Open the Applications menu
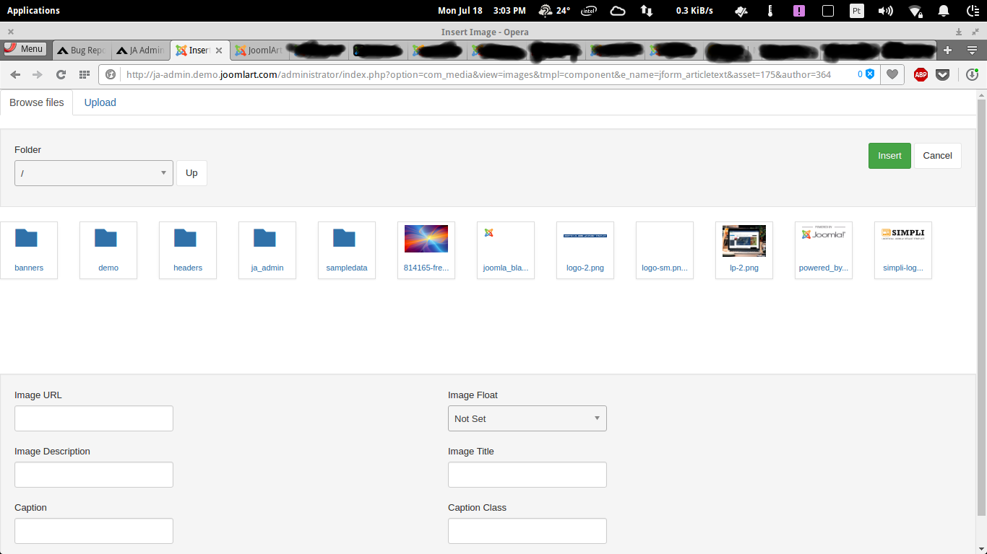Screen dimensions: 987x554 [33, 11]
